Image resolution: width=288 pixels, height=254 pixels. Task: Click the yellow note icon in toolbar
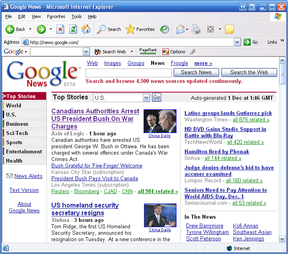[229, 29]
